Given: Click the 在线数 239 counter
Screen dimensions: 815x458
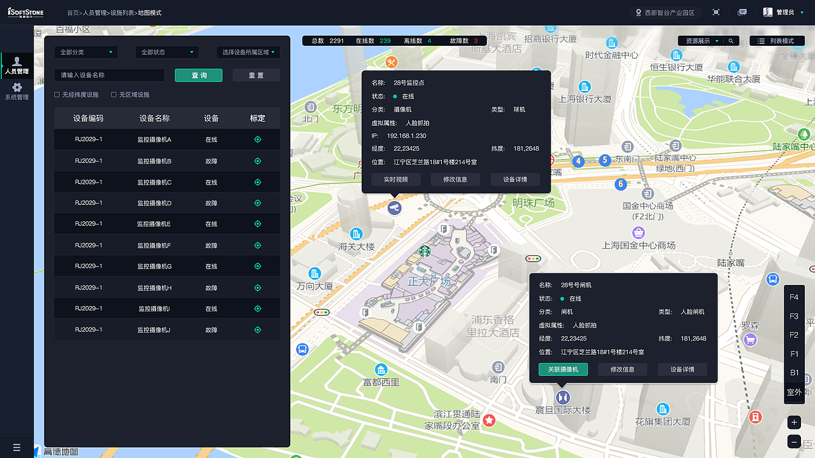Looking at the screenshot, I should [373, 41].
